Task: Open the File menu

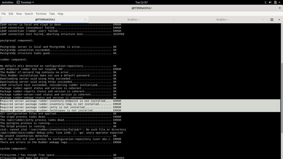Action: click(x=4, y=14)
